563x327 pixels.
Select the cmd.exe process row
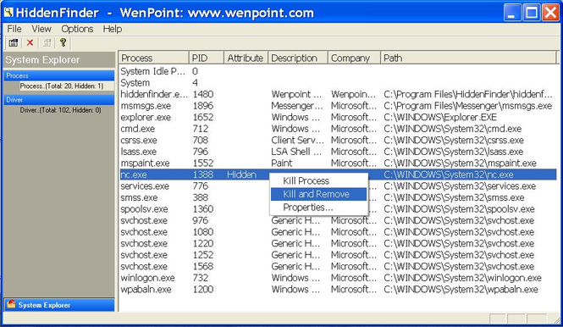click(x=338, y=129)
